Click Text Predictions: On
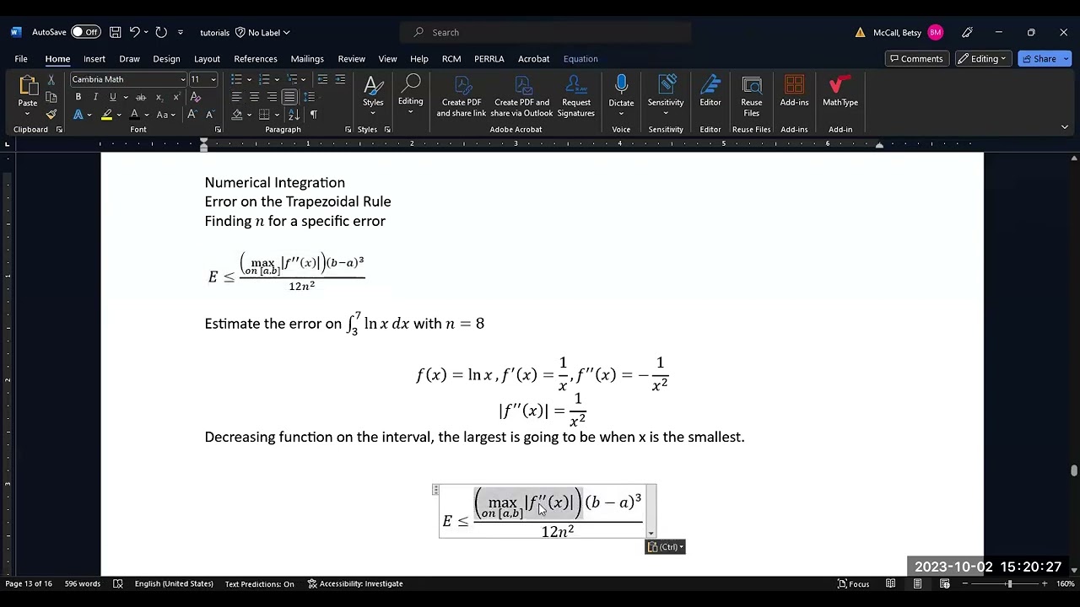This screenshot has height=607, width=1080. 260,583
